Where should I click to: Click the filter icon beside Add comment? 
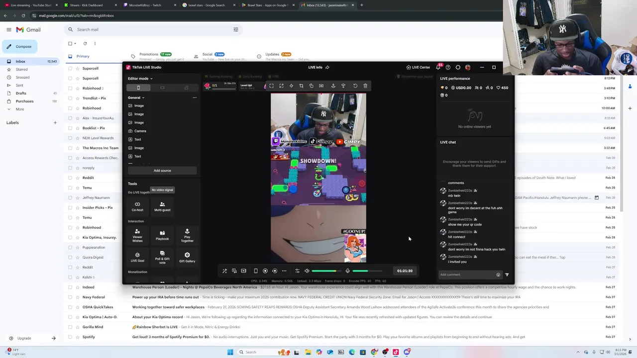click(x=507, y=274)
